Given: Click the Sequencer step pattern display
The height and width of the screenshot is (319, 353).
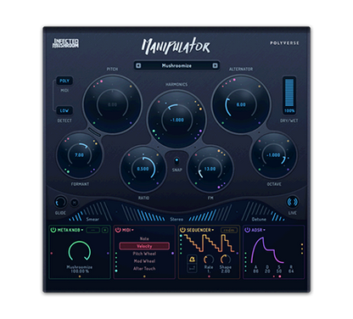Looking at the screenshot, I should point(209,243).
